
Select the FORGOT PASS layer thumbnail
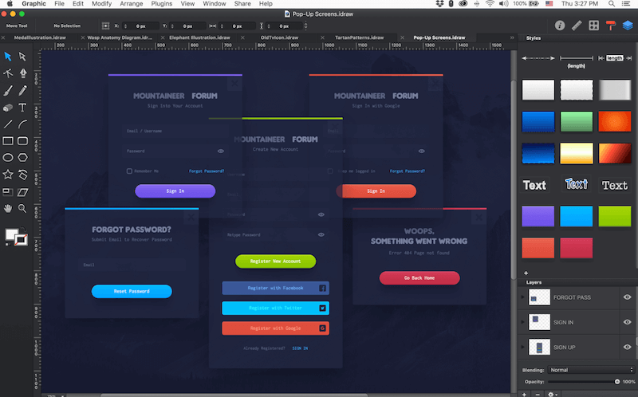[x=539, y=297]
